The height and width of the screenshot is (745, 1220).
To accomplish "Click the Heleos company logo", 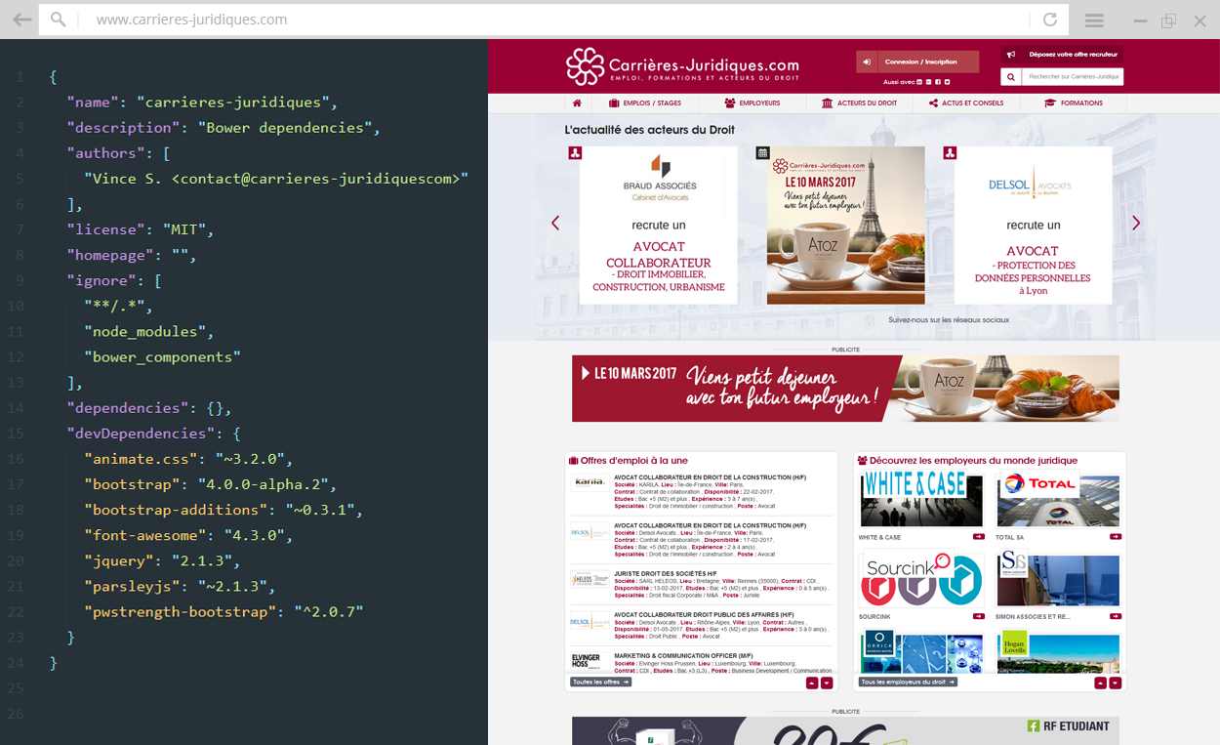I will (x=590, y=579).
